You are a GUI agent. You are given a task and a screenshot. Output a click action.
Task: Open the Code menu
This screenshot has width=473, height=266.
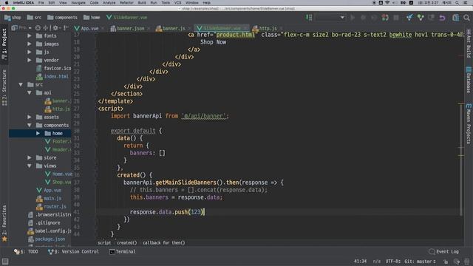(x=94, y=3)
